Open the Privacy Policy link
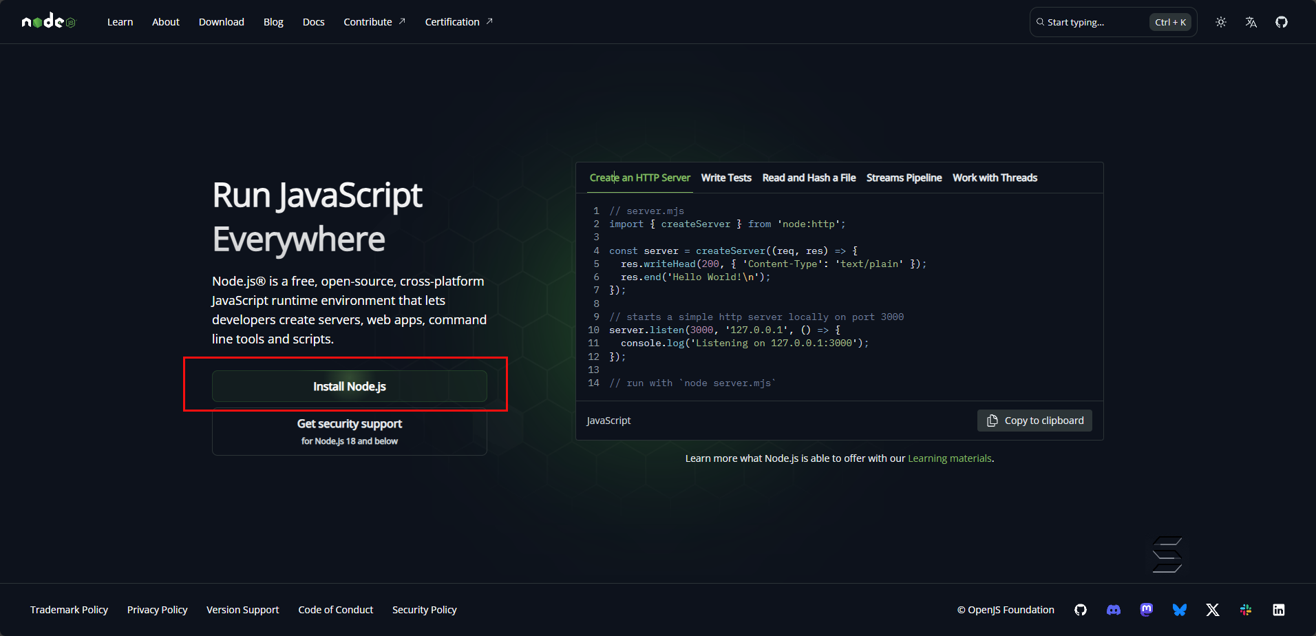 pyautogui.click(x=157, y=610)
